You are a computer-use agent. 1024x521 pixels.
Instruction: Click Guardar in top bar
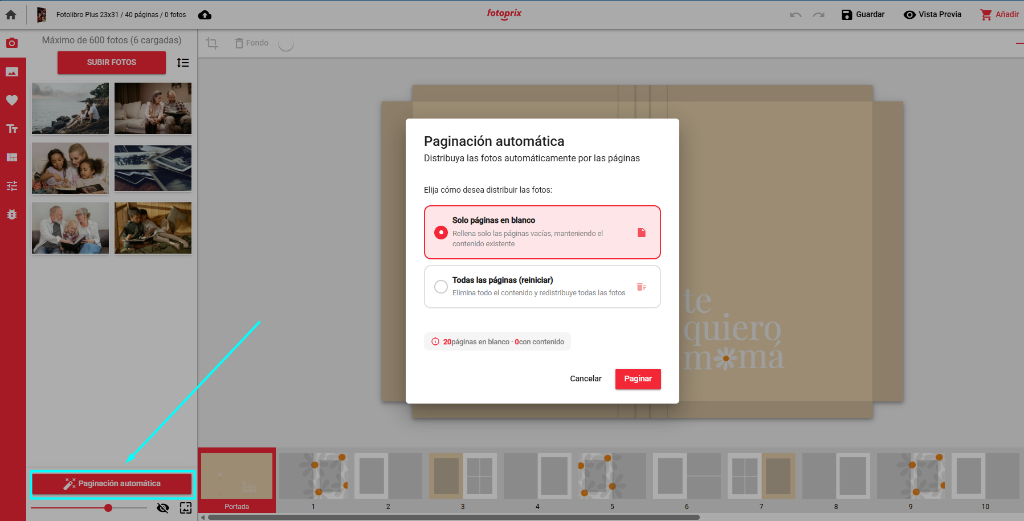[x=863, y=15]
